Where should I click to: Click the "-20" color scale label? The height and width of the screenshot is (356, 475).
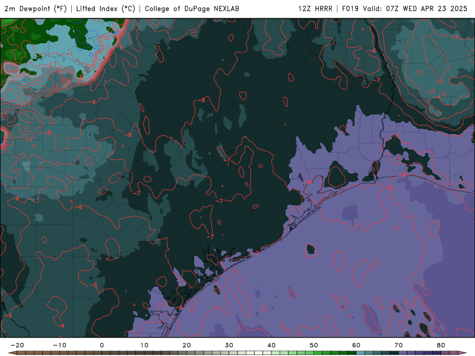click(17, 345)
